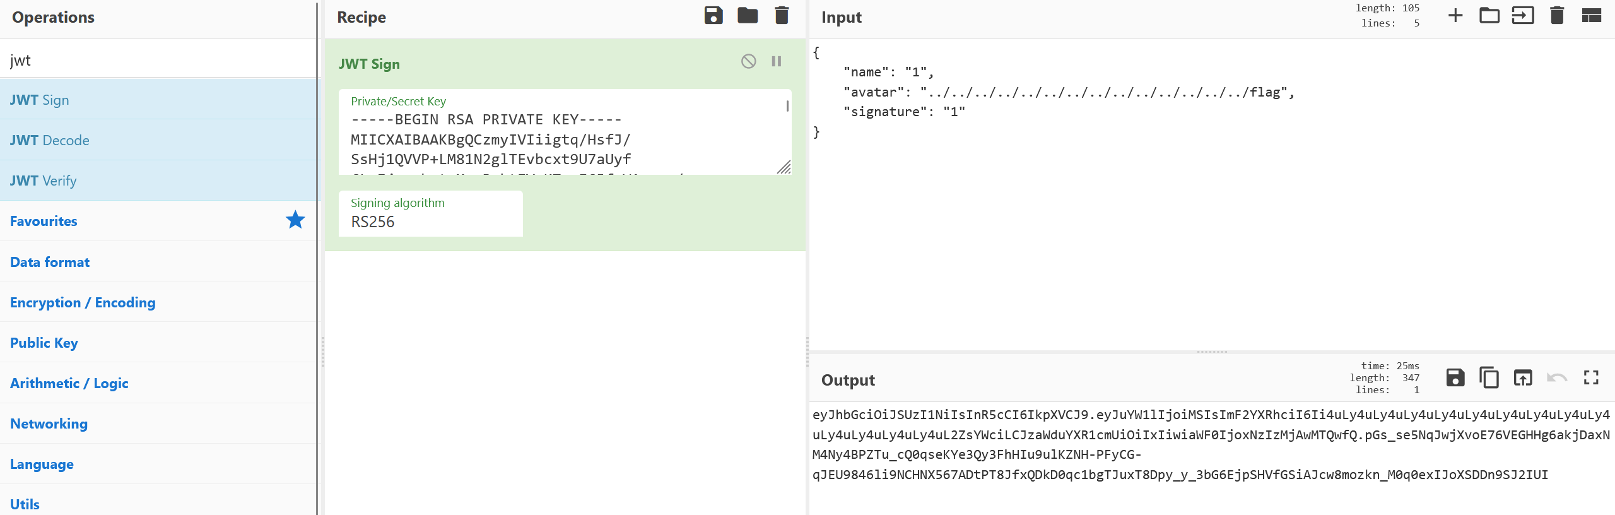This screenshot has height=515, width=1615.
Task: Click the input length 105 stat
Action: (x=1388, y=8)
